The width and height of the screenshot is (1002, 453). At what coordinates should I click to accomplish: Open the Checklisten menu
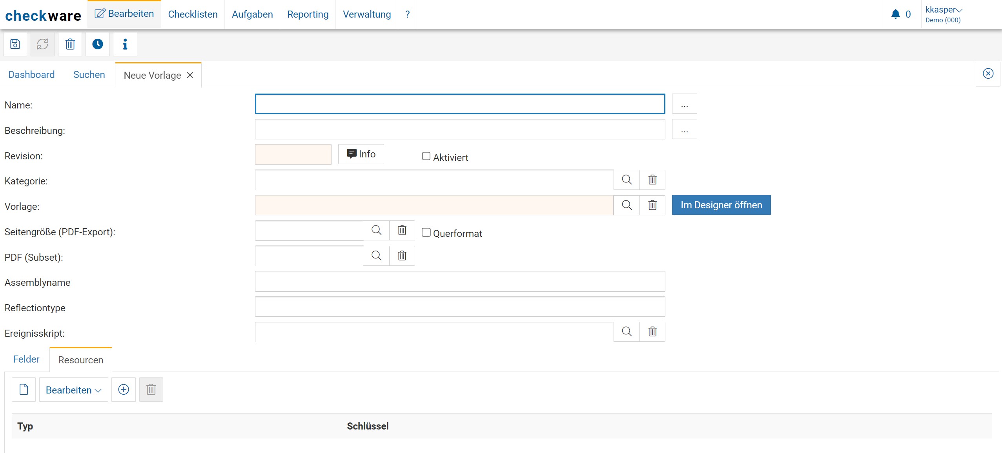[193, 14]
